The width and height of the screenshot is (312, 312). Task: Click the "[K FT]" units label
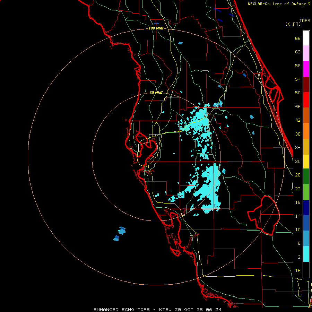[x=293, y=24]
